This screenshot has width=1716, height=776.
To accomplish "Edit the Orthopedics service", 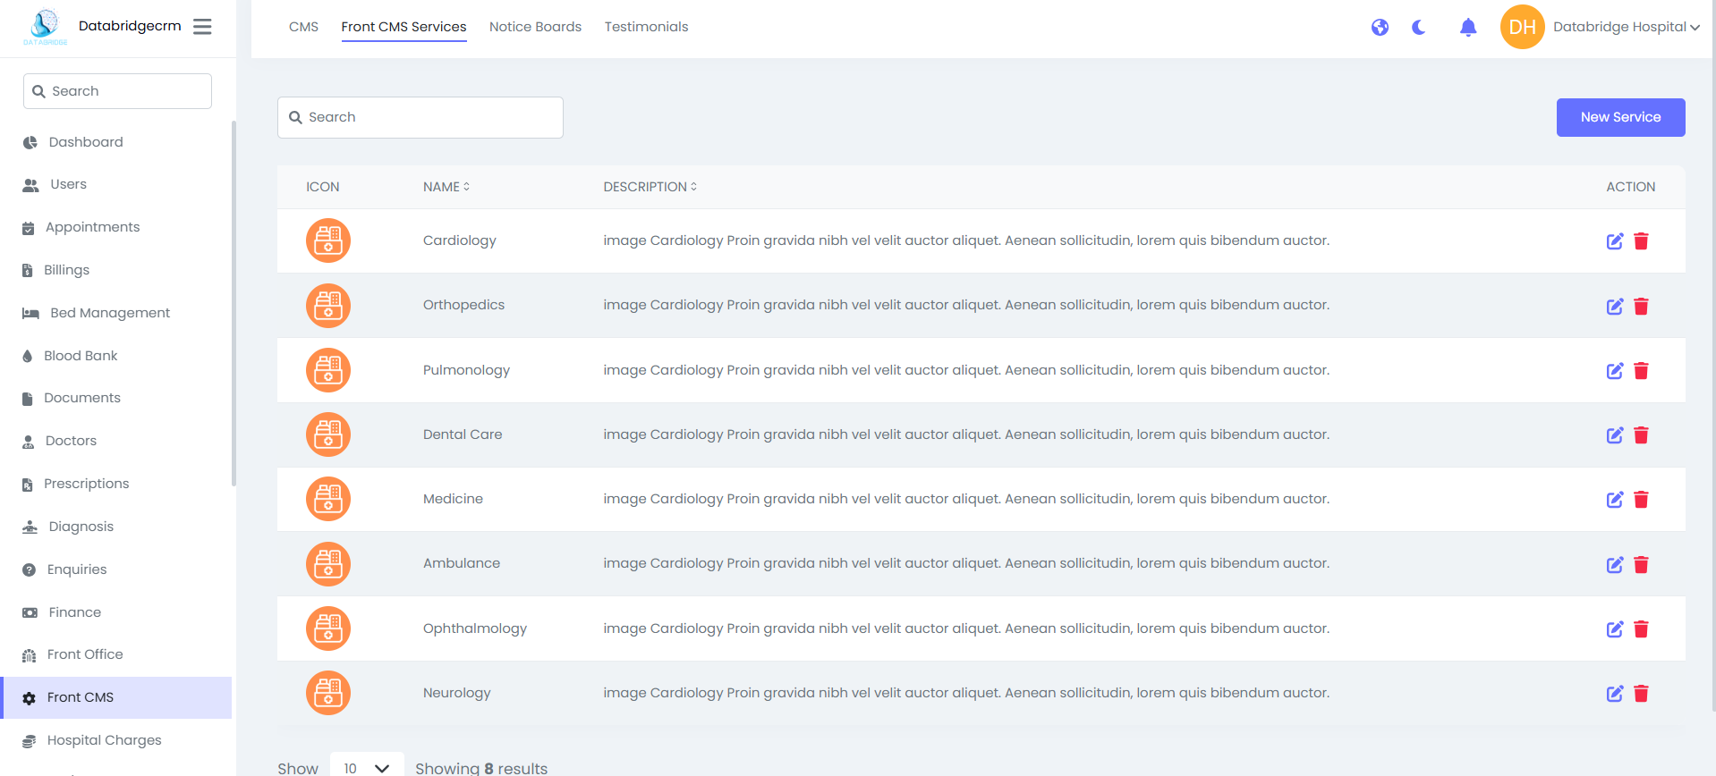I will [1615, 307].
